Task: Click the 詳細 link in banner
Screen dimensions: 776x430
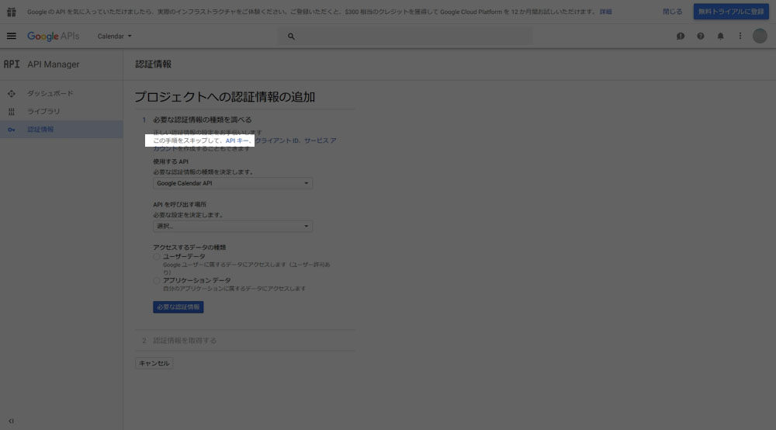Action: coord(606,12)
